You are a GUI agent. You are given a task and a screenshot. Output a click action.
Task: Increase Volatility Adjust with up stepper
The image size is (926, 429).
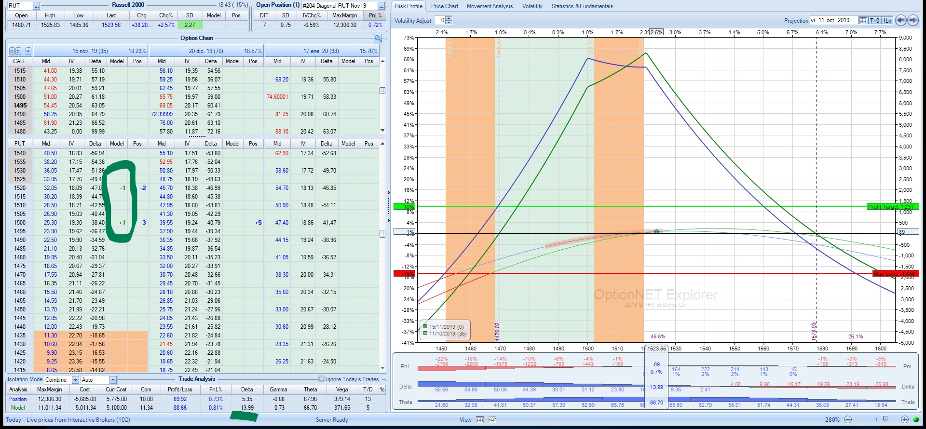[449, 18]
